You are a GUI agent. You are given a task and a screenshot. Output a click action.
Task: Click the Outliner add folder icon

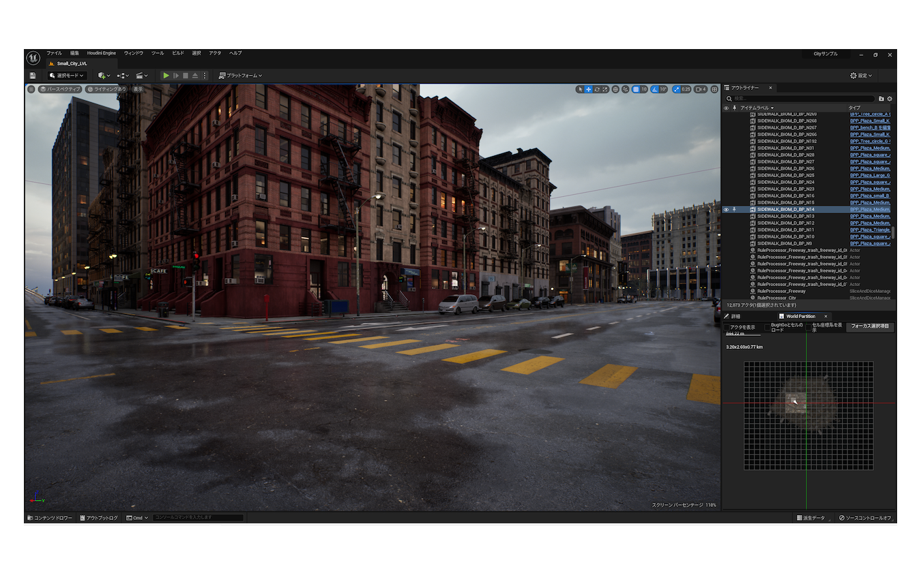[x=881, y=99]
